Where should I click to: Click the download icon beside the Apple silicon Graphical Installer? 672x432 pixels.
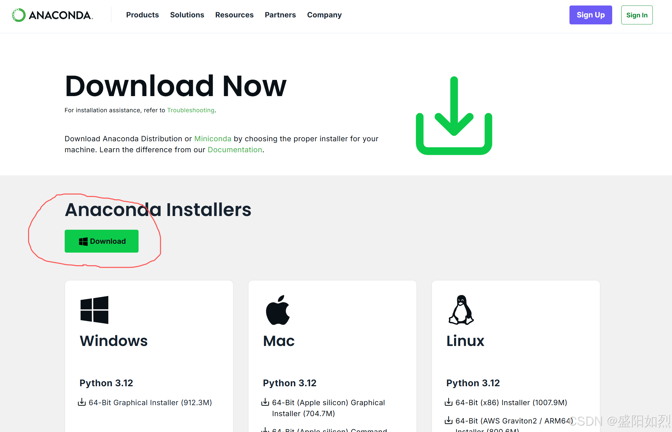265,402
